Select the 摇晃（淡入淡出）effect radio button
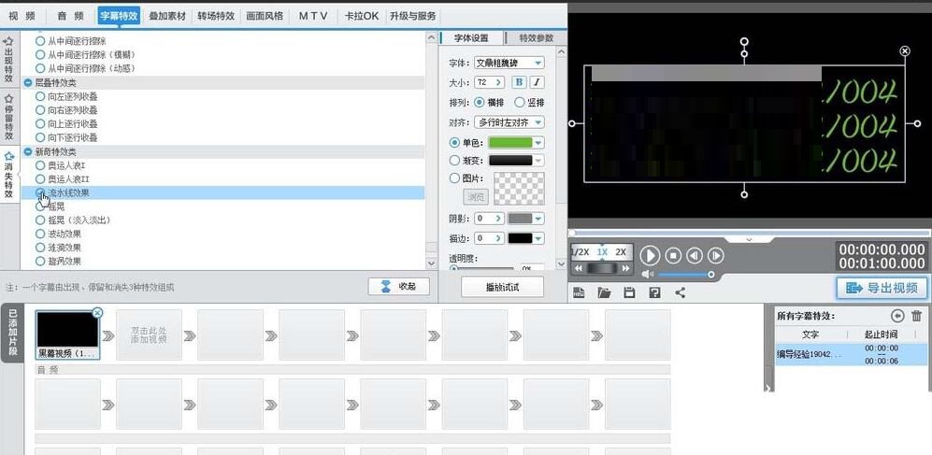Image resolution: width=932 pixels, height=455 pixels. pyautogui.click(x=40, y=220)
